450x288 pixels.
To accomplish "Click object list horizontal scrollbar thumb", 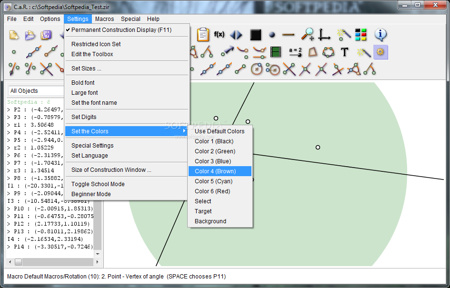I will pos(19,262).
